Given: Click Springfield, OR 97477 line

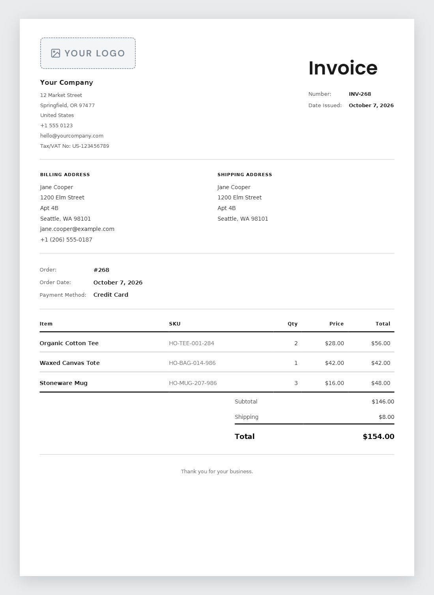Looking at the screenshot, I should (67, 106).
